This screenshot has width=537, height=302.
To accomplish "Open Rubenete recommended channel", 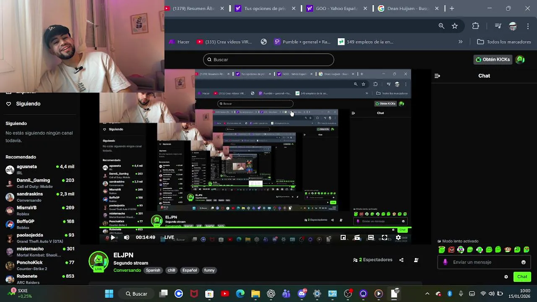I will 40,279.
